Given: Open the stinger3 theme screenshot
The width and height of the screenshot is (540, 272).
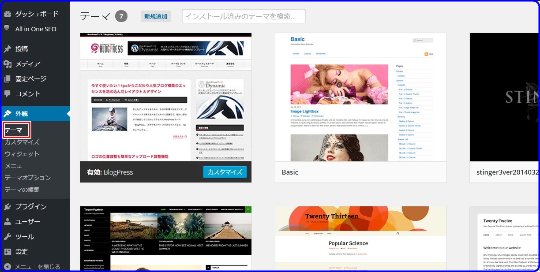Looking at the screenshot, I should coord(505,97).
